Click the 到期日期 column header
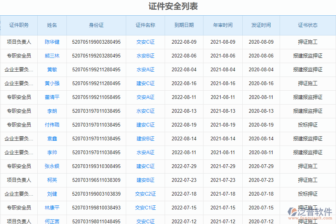 [184, 25]
